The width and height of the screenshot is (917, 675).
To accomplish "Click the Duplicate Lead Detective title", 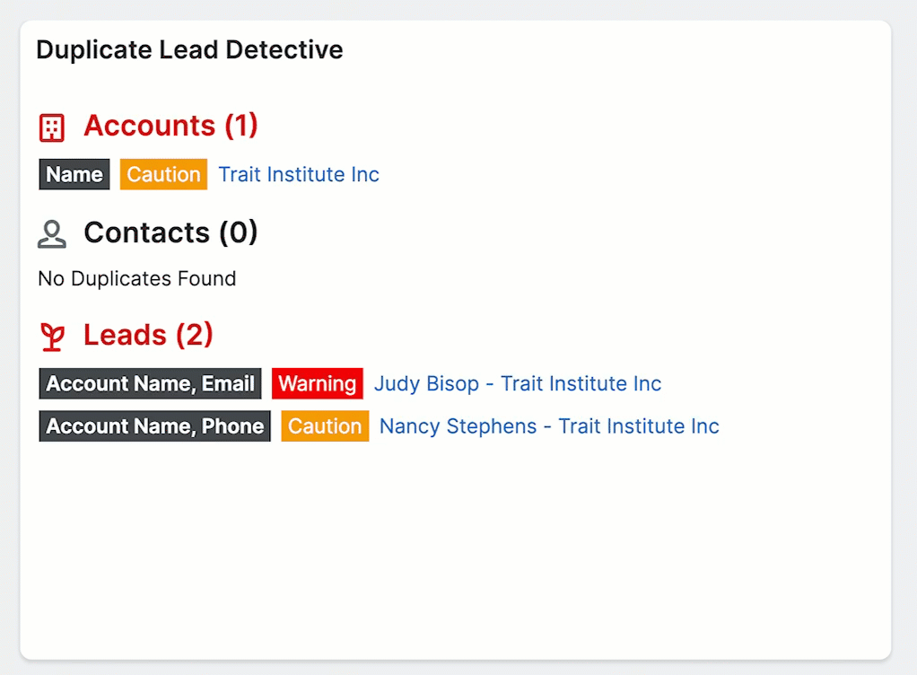I will (189, 49).
